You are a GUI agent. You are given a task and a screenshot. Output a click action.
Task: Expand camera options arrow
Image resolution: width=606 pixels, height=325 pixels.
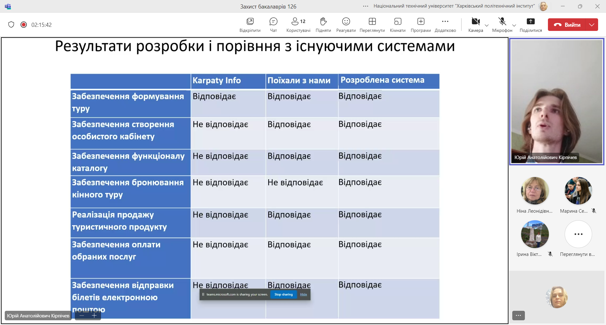click(x=487, y=26)
